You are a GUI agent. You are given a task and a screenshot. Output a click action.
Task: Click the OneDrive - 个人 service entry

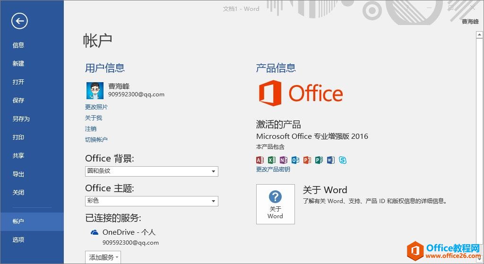(x=129, y=232)
